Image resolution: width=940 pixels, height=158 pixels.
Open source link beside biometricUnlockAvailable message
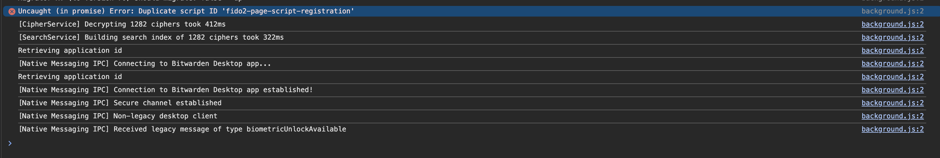pos(893,129)
